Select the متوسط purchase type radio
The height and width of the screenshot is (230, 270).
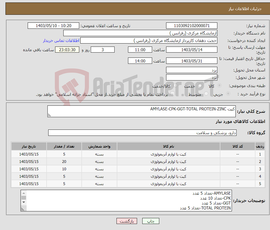point(206,93)
